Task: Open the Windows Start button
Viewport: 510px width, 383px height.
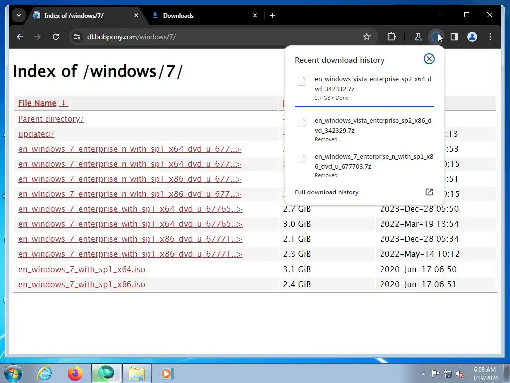Action: (x=13, y=373)
